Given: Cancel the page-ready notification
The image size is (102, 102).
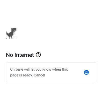Looking at the screenshot, I should pos(40,75).
